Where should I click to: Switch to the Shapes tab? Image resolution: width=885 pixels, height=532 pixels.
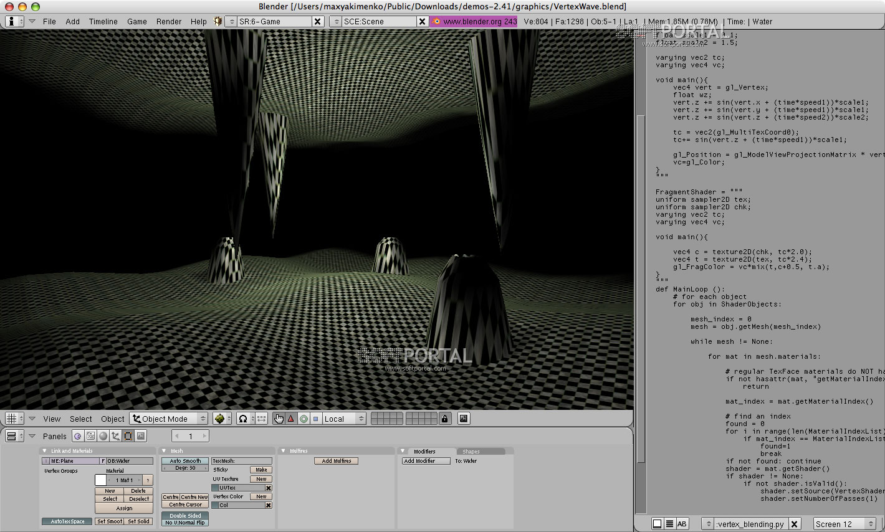[481, 451]
